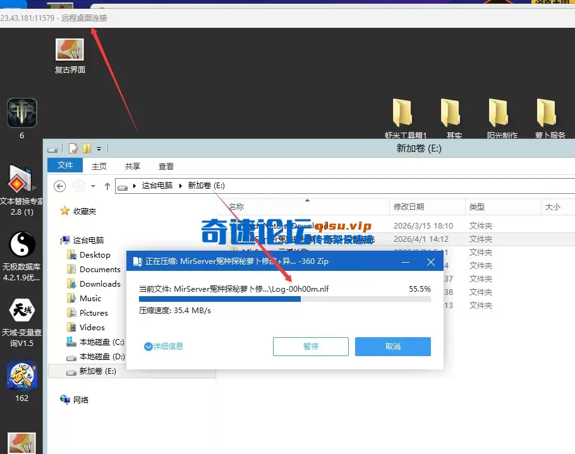Expand the 详细信息 section in 360 Zip
Screen dimensions: 575x454
[x=163, y=346]
